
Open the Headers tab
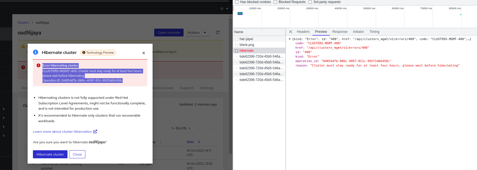coord(303,32)
